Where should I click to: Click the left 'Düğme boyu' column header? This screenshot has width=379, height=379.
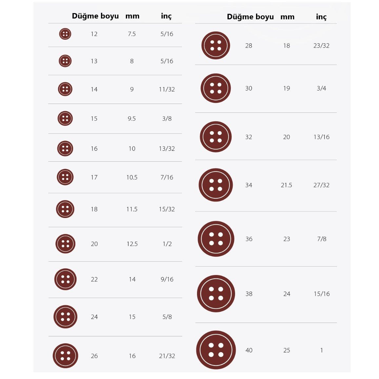point(95,16)
